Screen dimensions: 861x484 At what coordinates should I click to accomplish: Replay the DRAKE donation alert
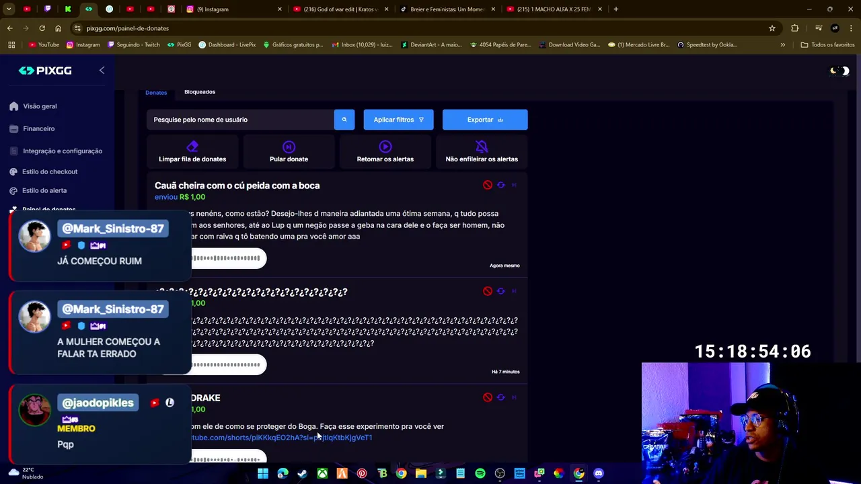pos(501,397)
